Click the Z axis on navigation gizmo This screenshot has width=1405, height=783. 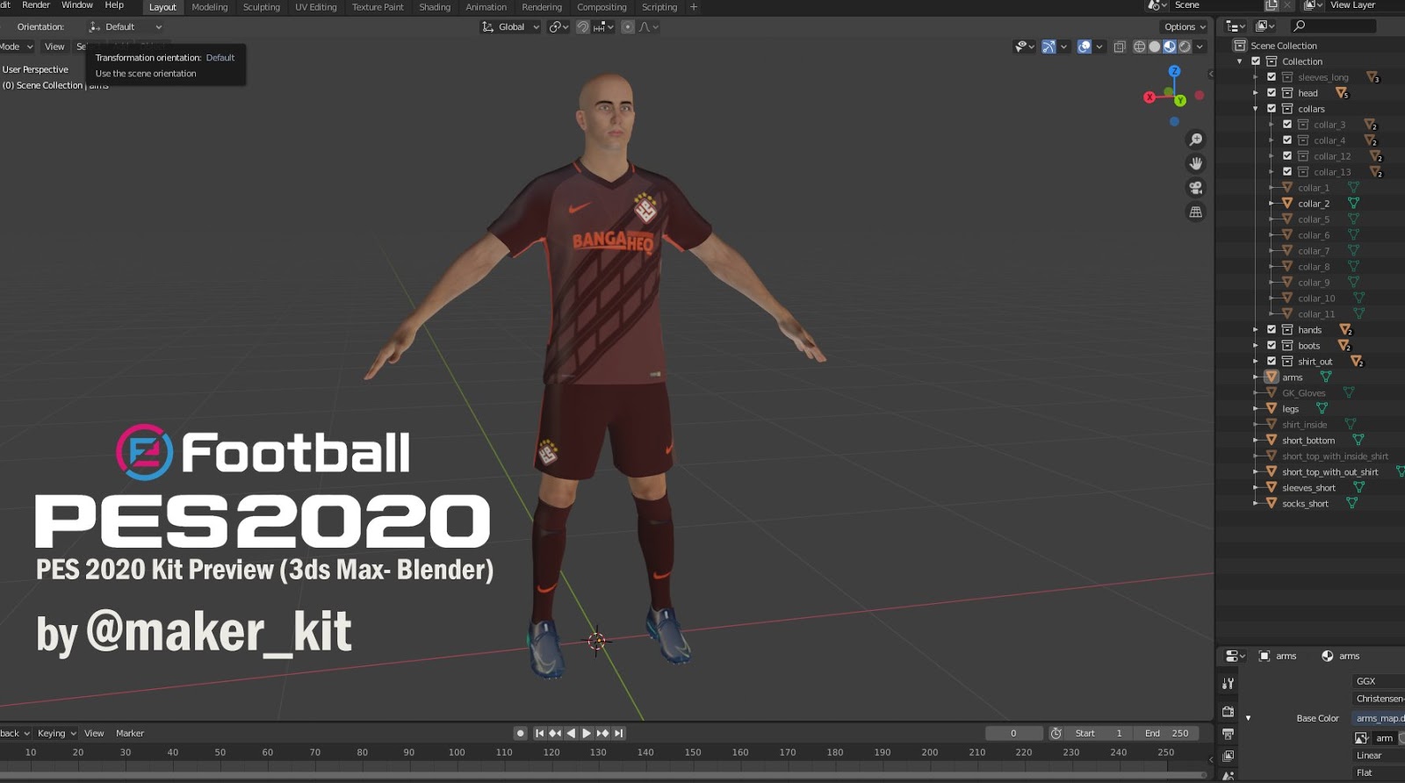pyautogui.click(x=1174, y=71)
